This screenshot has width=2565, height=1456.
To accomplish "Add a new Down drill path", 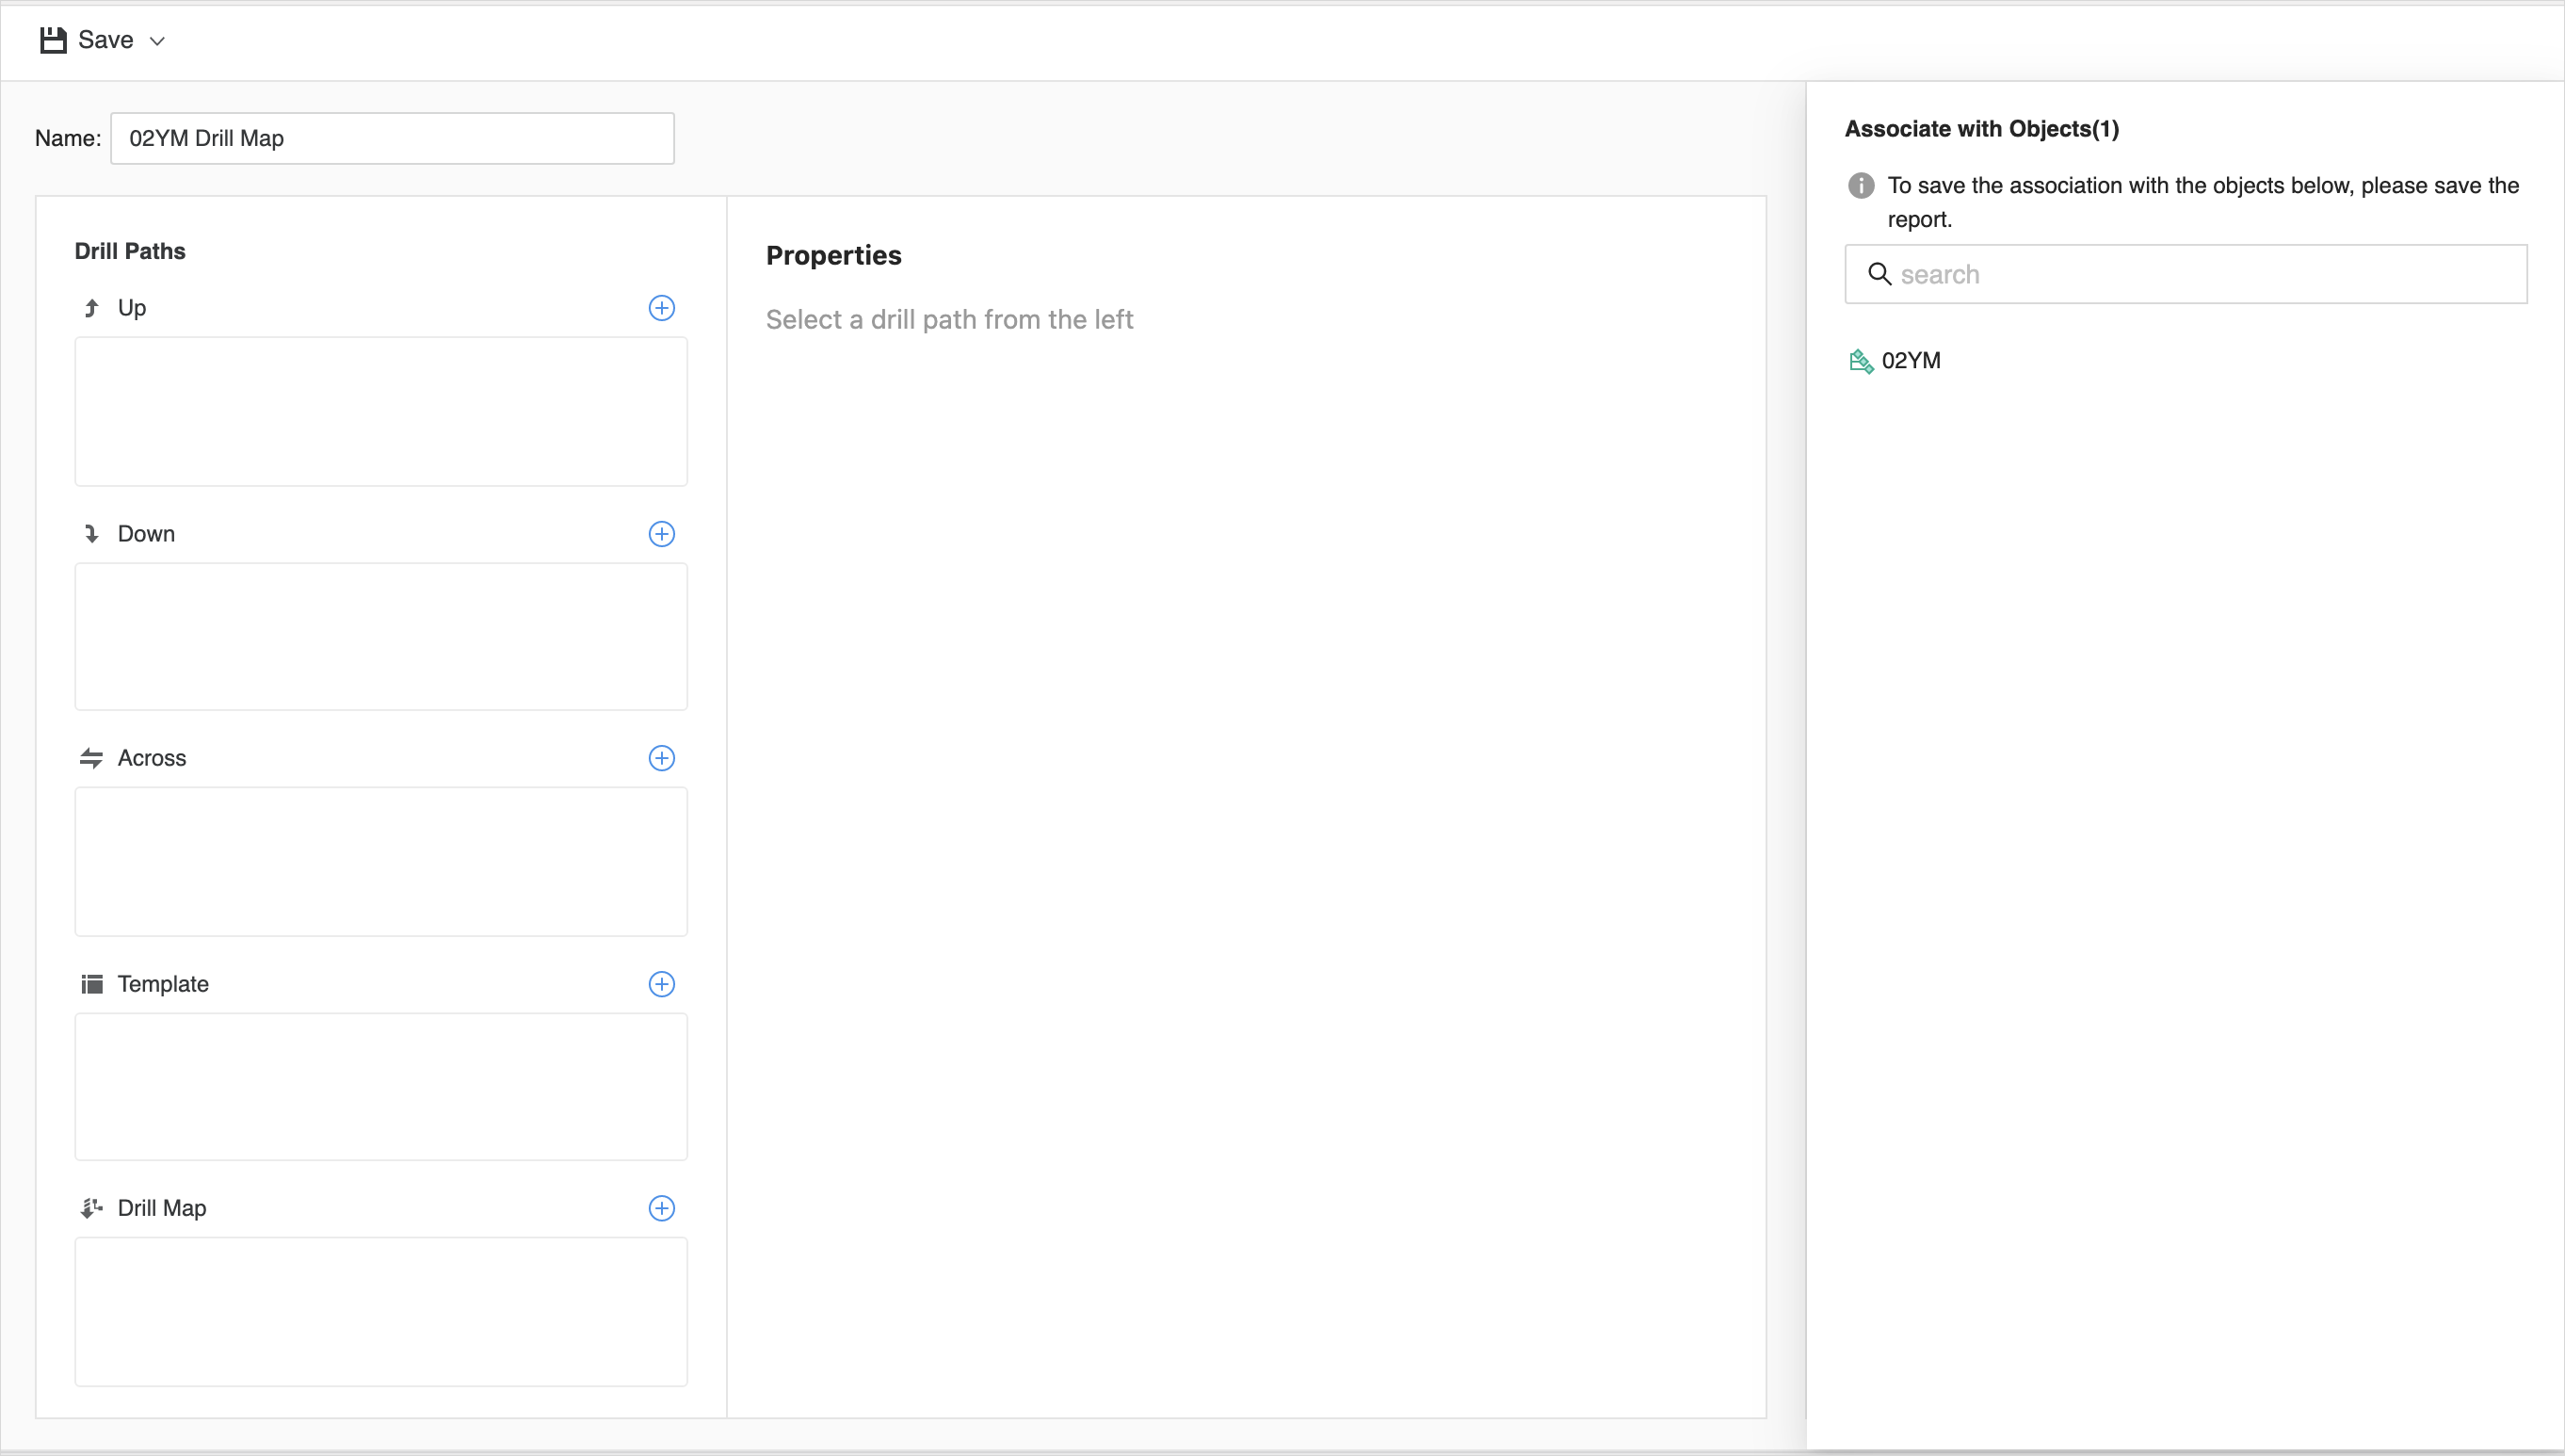I will coord(662,534).
